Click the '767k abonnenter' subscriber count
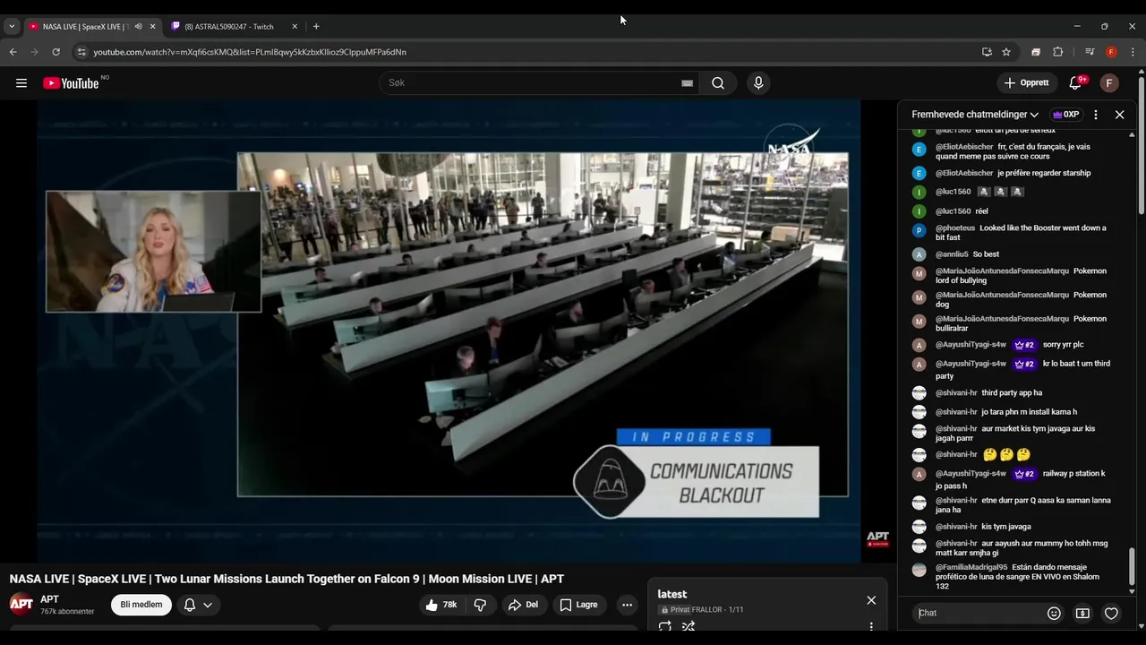Screen dimensions: 1146x645 coord(67,612)
